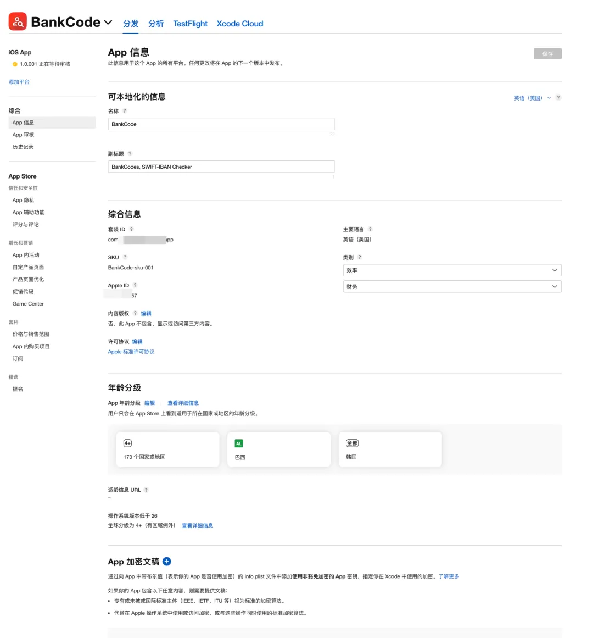Click the 主要语言 value 英语（美国）
Screen dimensions: 593x638
coord(357,240)
